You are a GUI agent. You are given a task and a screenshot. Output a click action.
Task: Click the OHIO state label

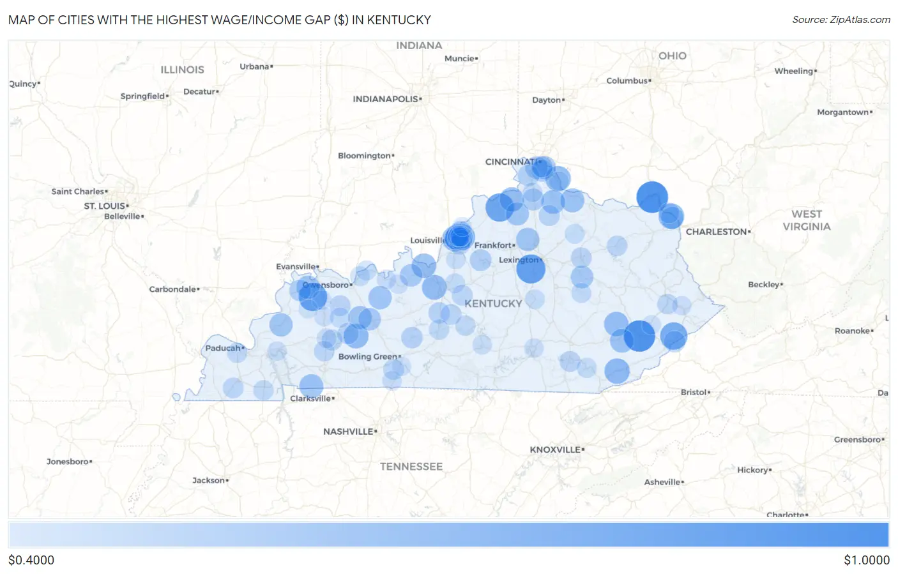[x=673, y=56]
